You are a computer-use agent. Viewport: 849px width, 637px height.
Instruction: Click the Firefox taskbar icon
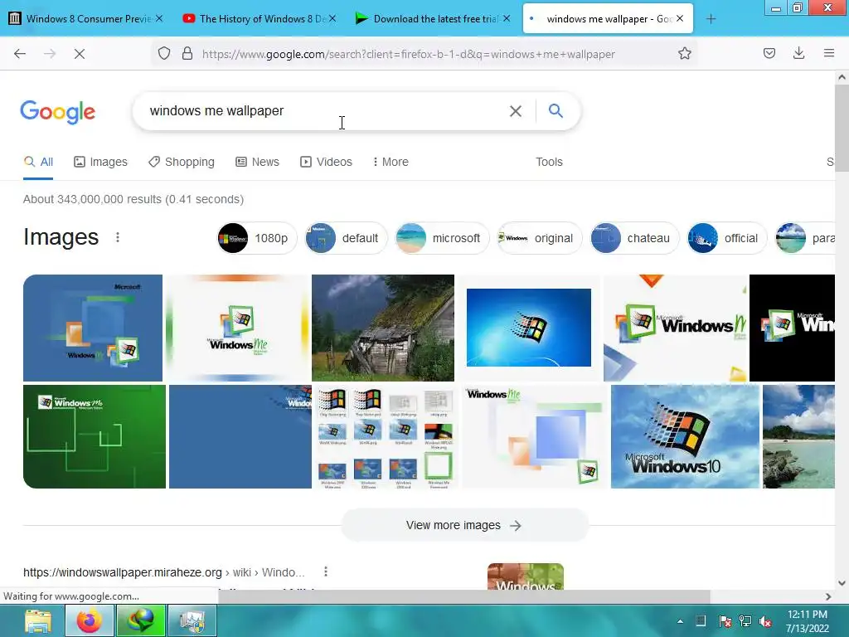[90, 620]
